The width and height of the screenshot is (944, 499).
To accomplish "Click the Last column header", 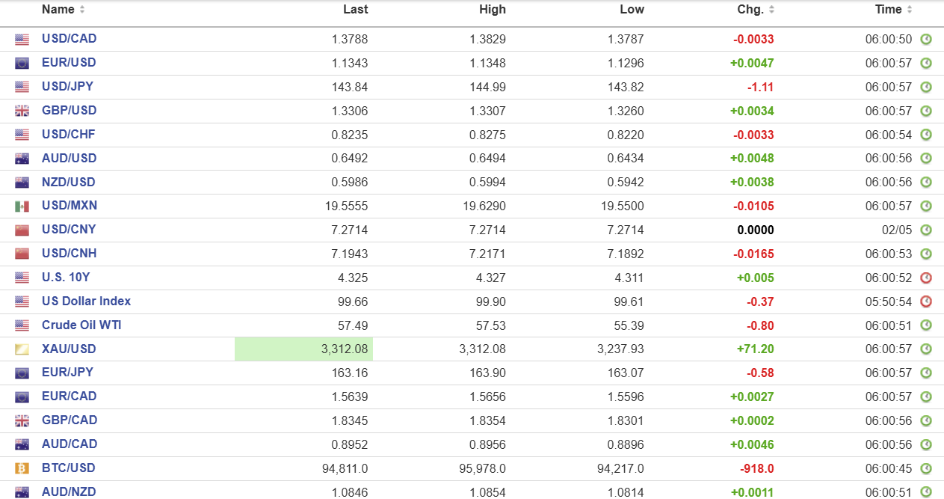I will click(355, 10).
